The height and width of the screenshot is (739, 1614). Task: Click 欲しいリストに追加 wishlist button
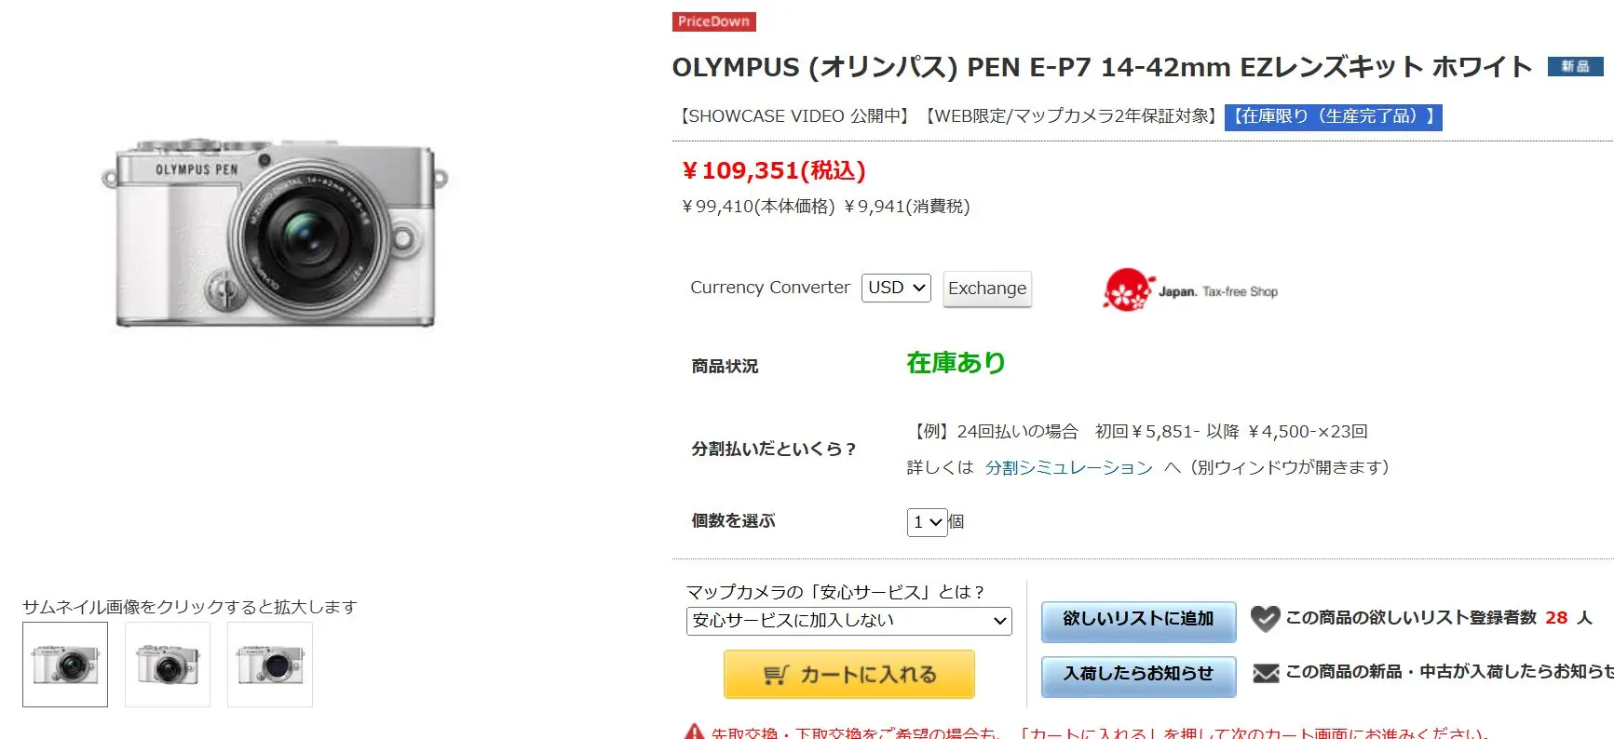coord(1138,619)
